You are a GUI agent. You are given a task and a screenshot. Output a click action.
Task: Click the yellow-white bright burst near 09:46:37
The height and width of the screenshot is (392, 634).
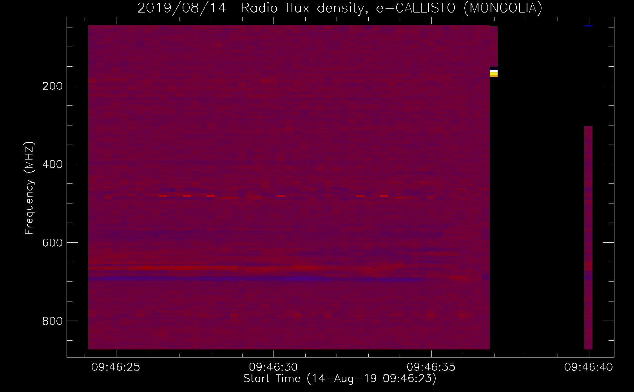coord(494,73)
